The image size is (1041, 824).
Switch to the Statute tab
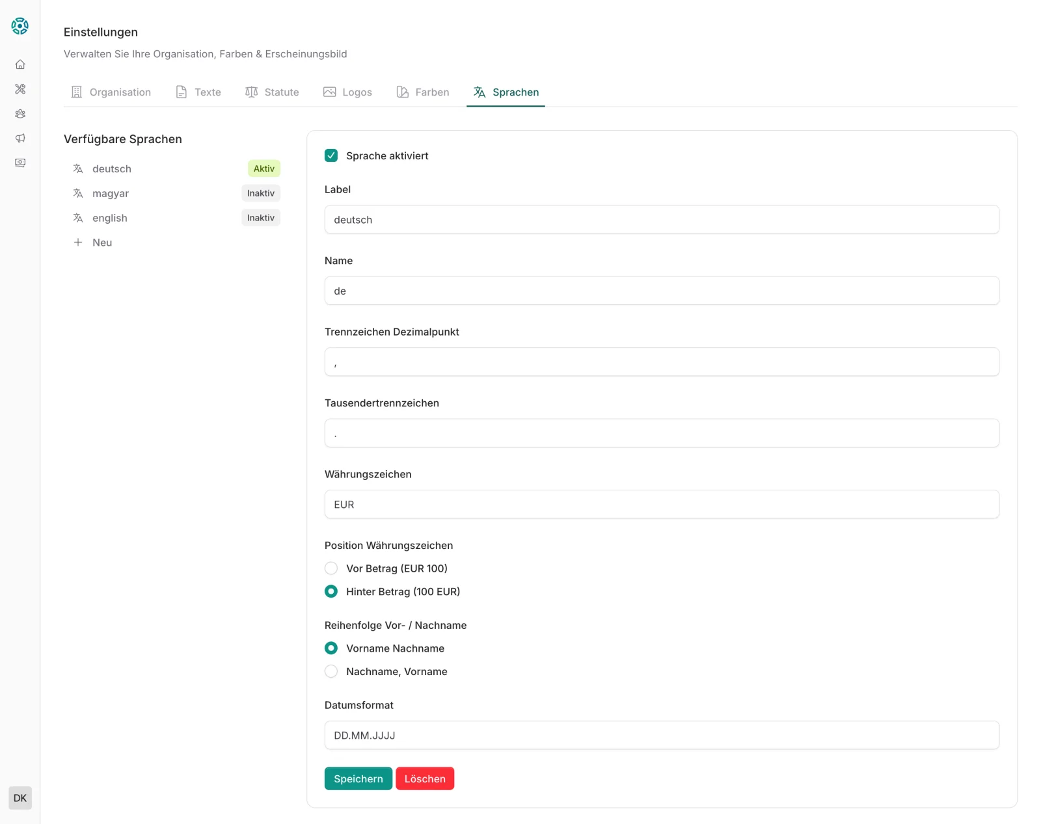272,92
